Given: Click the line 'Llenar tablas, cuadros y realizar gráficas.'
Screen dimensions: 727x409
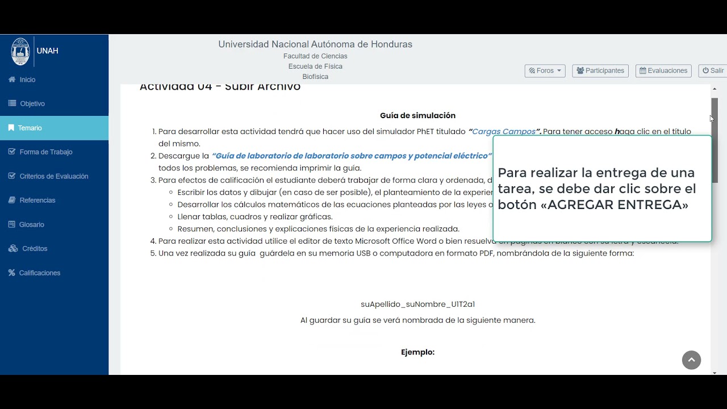Looking at the screenshot, I should (255, 216).
